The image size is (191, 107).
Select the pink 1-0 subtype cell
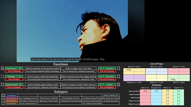tap(145, 91)
